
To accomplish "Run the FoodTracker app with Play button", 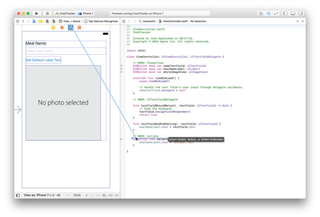I will [x=37, y=13].
